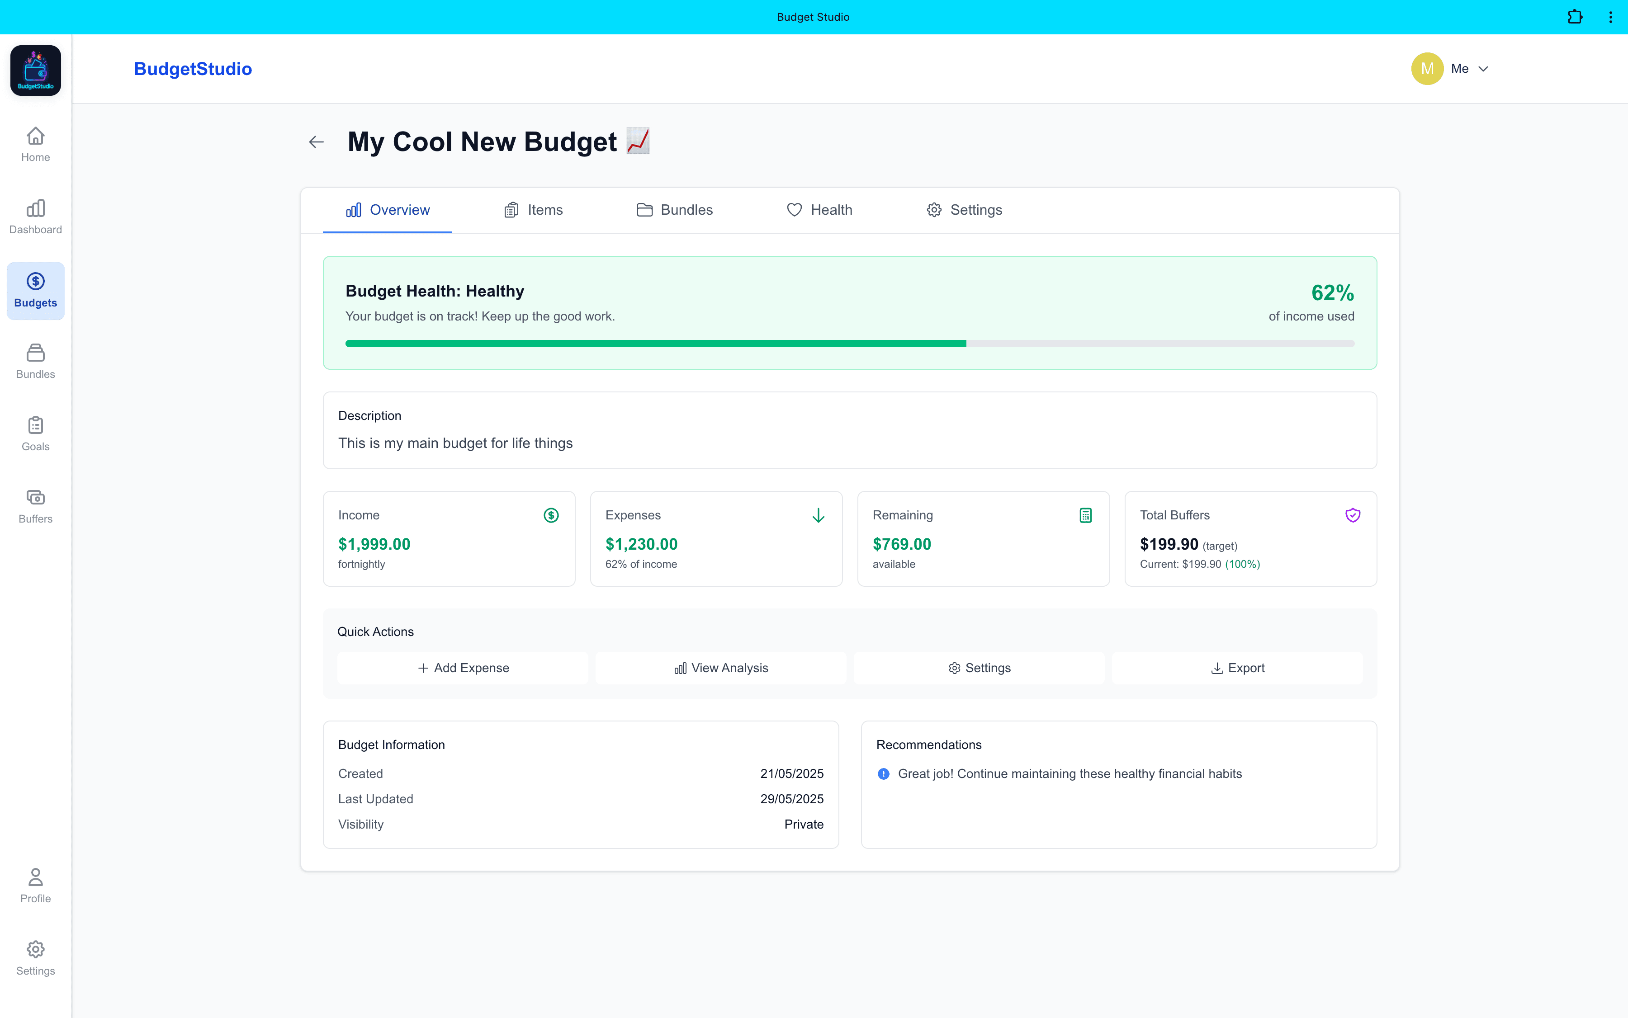Image resolution: width=1628 pixels, height=1018 pixels.
Task: Click the yellow M avatar
Action: point(1427,69)
